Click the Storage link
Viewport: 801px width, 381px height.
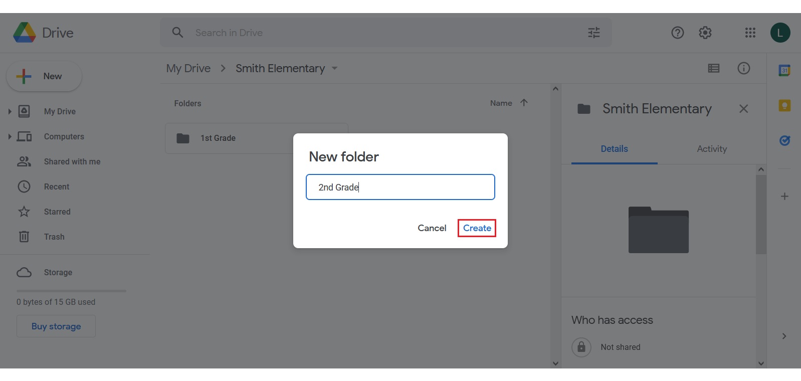tap(58, 272)
